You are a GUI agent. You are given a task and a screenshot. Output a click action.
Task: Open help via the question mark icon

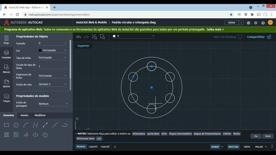point(263,23)
